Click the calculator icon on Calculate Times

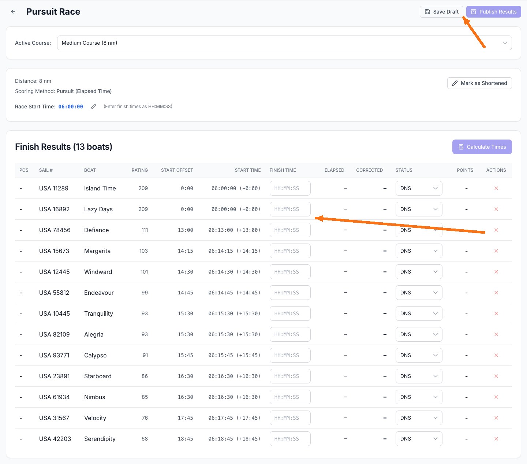(461, 147)
